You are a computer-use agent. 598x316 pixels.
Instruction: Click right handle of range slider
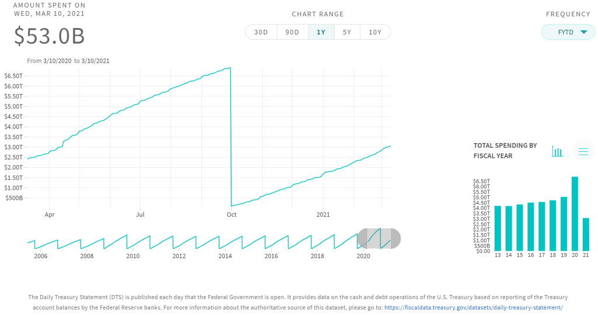click(x=395, y=238)
